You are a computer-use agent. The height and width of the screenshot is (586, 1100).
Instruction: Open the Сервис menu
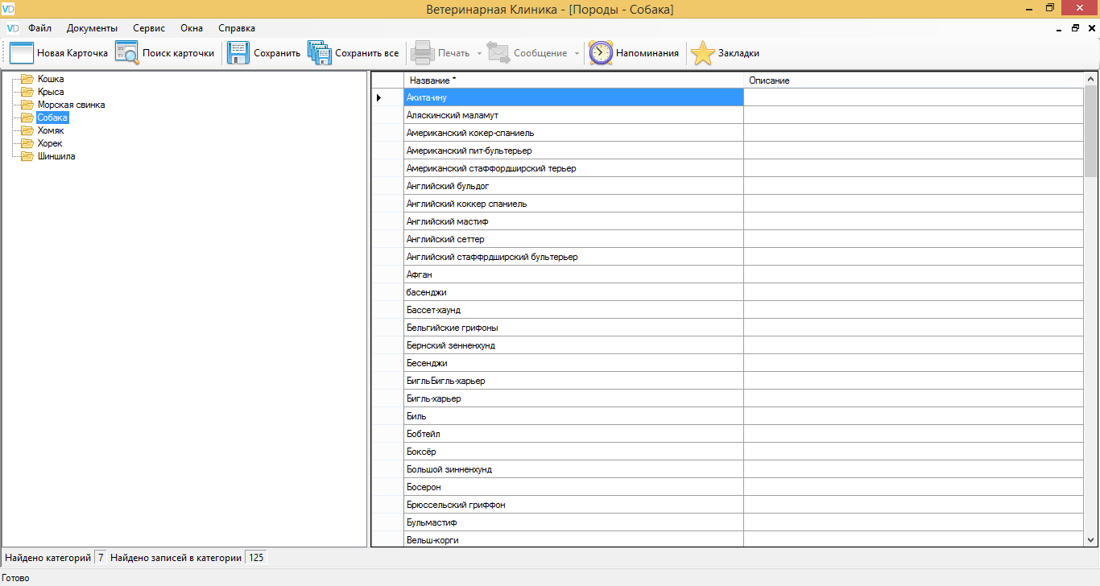click(148, 28)
